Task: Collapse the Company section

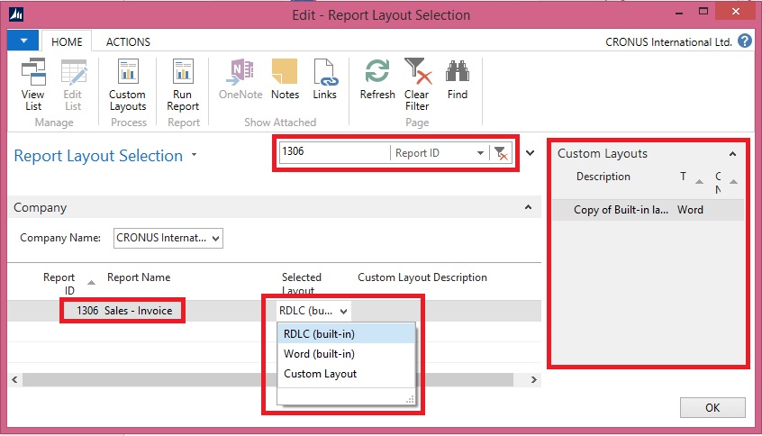Action: (x=528, y=207)
